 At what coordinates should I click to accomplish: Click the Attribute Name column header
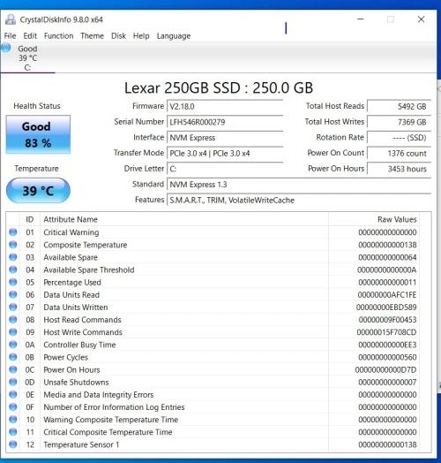pyautogui.click(x=184, y=219)
